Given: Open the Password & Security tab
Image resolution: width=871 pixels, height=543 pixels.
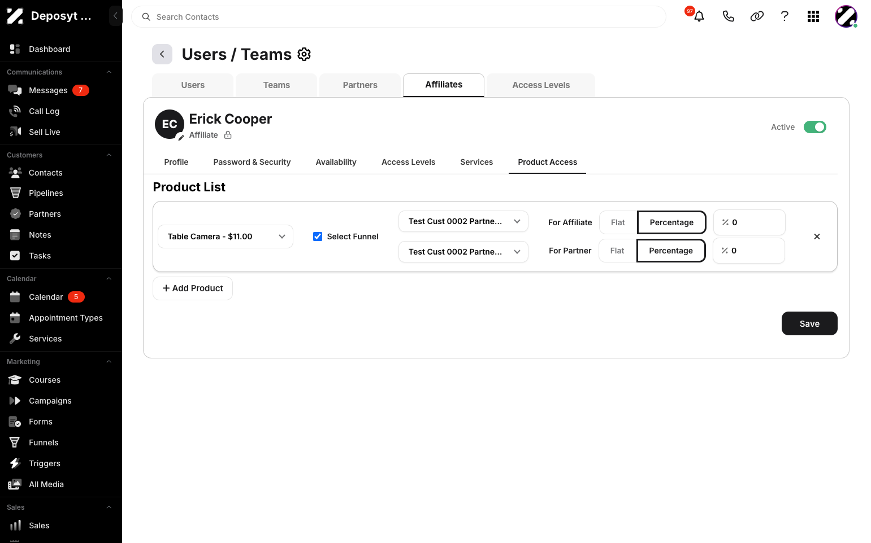Looking at the screenshot, I should 252,162.
